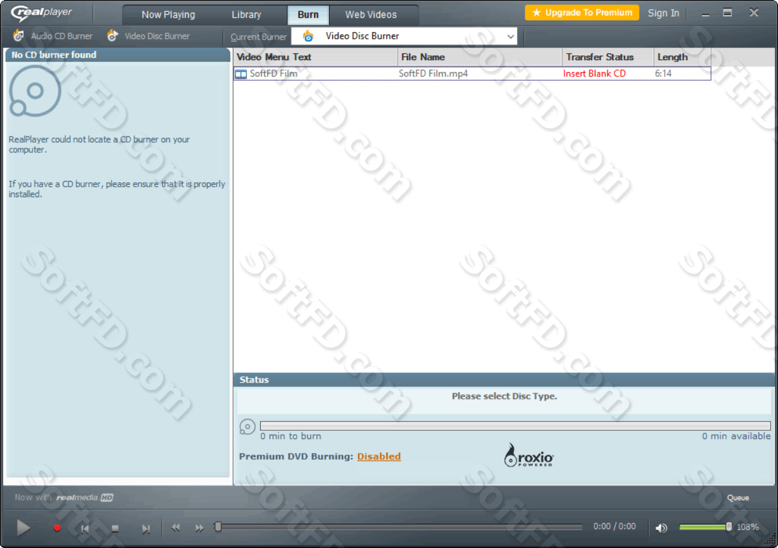Mute the volume speaker icon

tap(661, 528)
